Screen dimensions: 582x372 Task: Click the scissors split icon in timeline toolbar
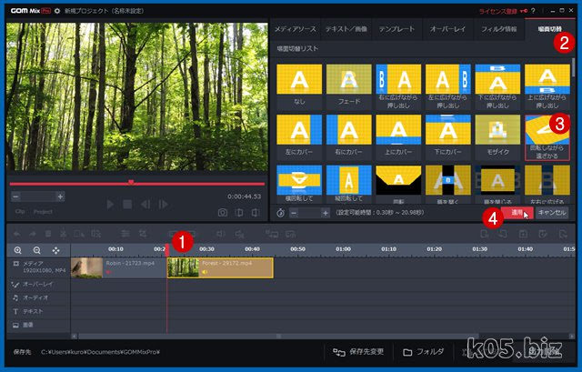tap(64, 234)
